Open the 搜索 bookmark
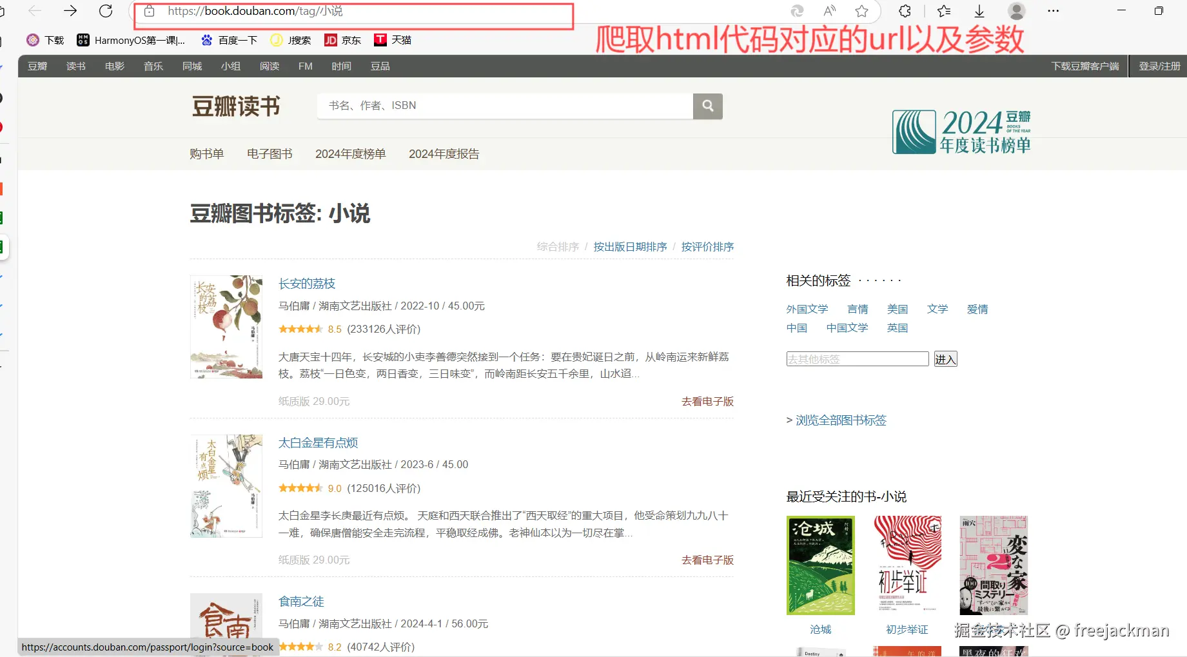1187x657 pixels. (x=291, y=40)
